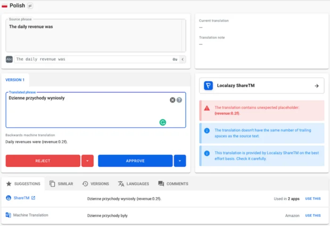Switch to the Similar tab
The height and width of the screenshot is (226, 330).
coord(61,184)
